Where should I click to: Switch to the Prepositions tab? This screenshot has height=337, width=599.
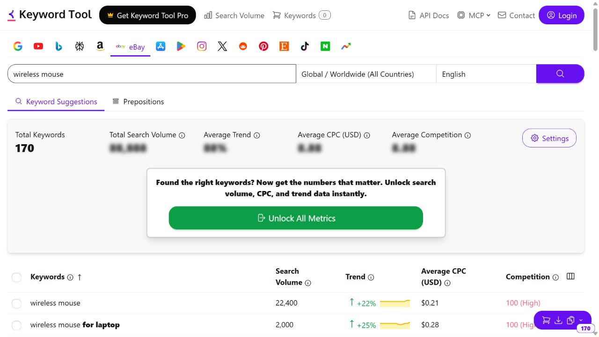(x=138, y=102)
